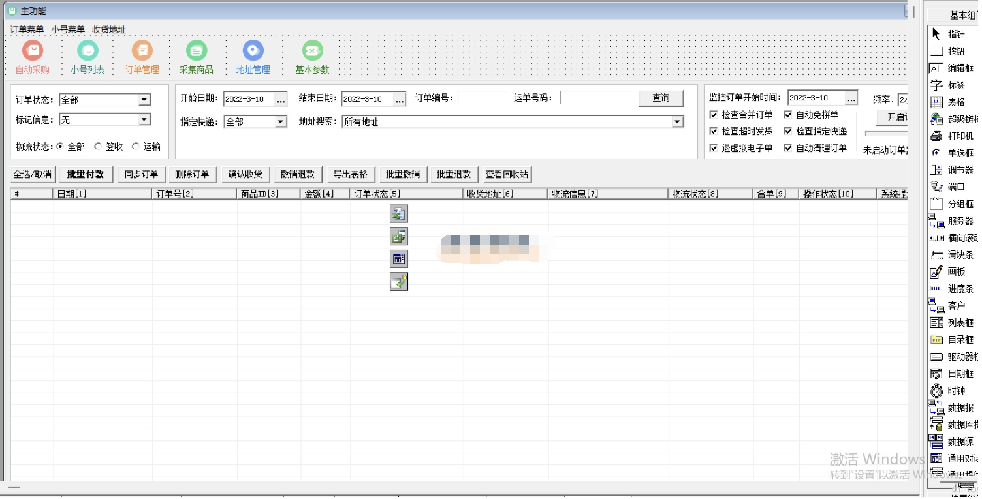
Task: Expand the 指定快递 dropdown
Action: [281, 121]
